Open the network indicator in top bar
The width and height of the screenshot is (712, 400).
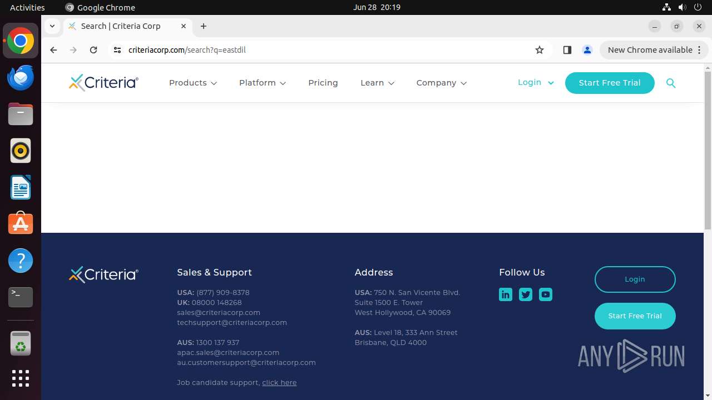666,7
